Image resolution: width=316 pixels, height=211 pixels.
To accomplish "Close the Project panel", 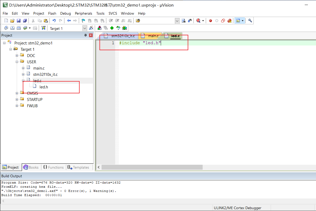I will pos(91,35).
